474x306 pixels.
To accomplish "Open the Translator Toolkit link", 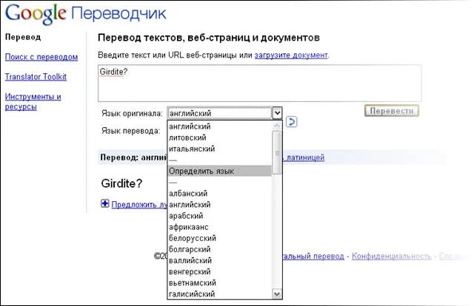I will point(36,77).
